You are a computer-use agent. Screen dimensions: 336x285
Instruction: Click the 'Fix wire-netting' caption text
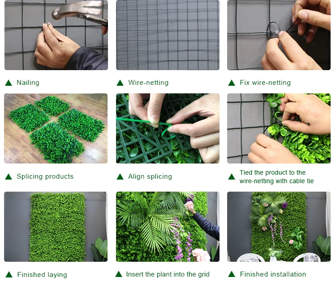265,83
